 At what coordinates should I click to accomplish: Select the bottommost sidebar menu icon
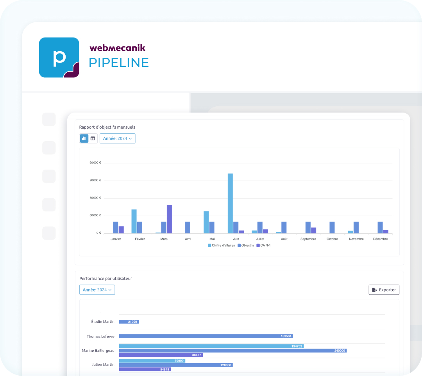[49, 233]
